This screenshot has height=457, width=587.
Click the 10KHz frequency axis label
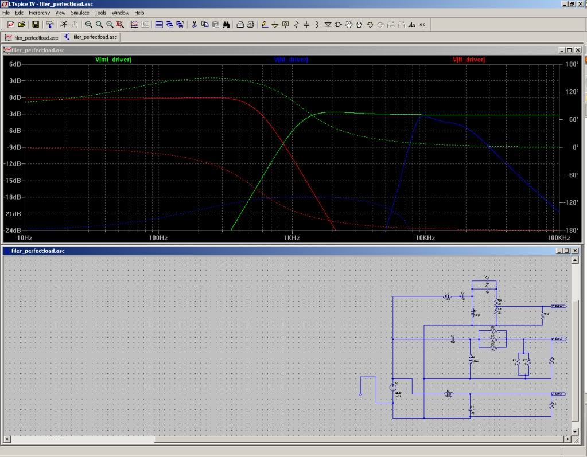[425, 238]
